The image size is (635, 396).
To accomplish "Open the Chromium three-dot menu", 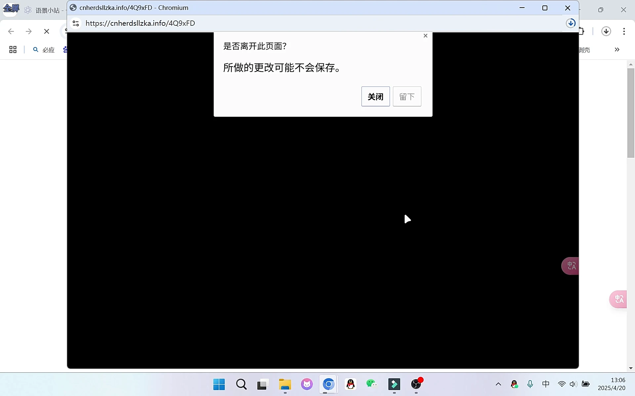I will point(624,31).
